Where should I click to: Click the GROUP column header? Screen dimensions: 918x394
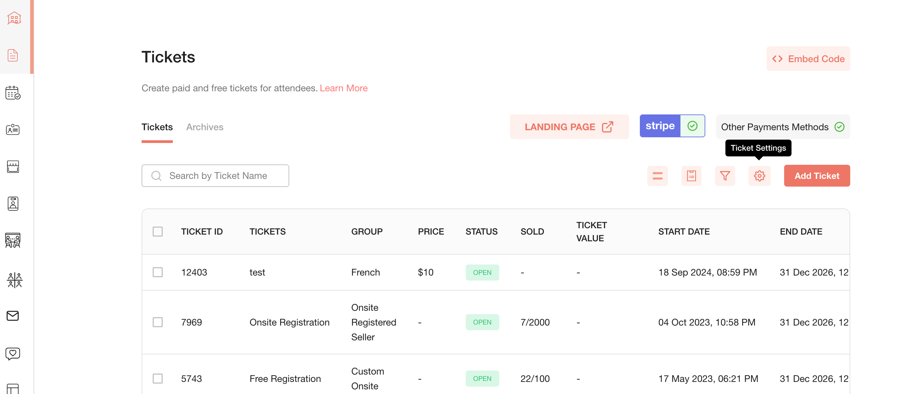[x=367, y=232]
